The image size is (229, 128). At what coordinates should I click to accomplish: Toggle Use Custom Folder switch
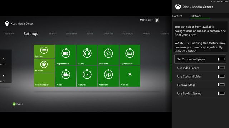tap(221, 76)
